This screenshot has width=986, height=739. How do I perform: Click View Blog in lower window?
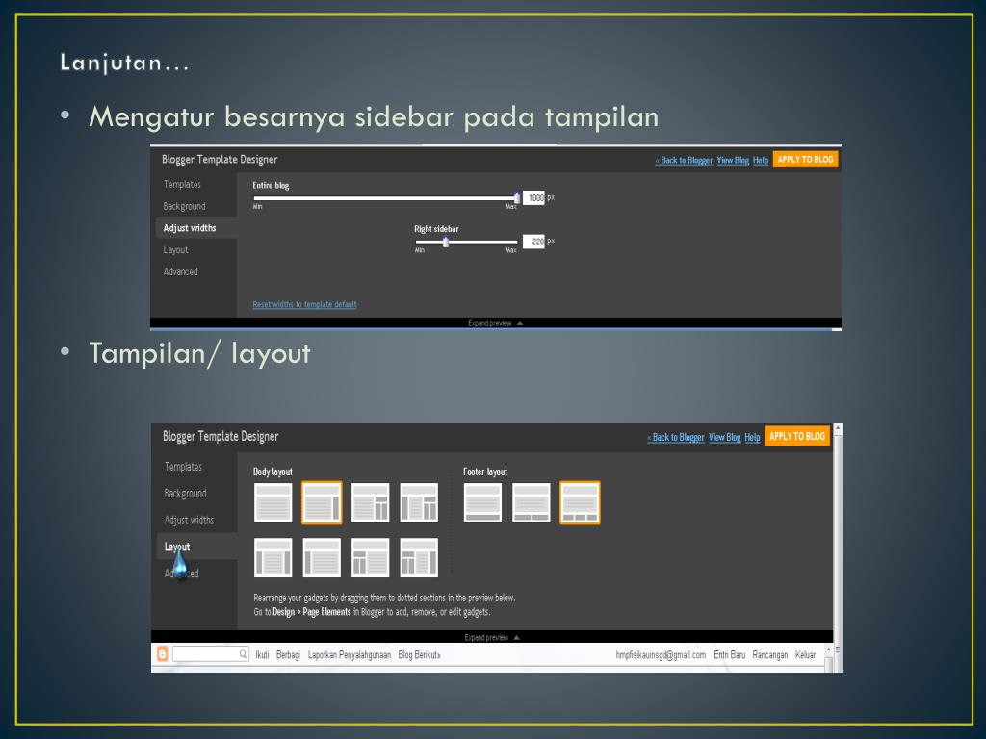point(724,438)
